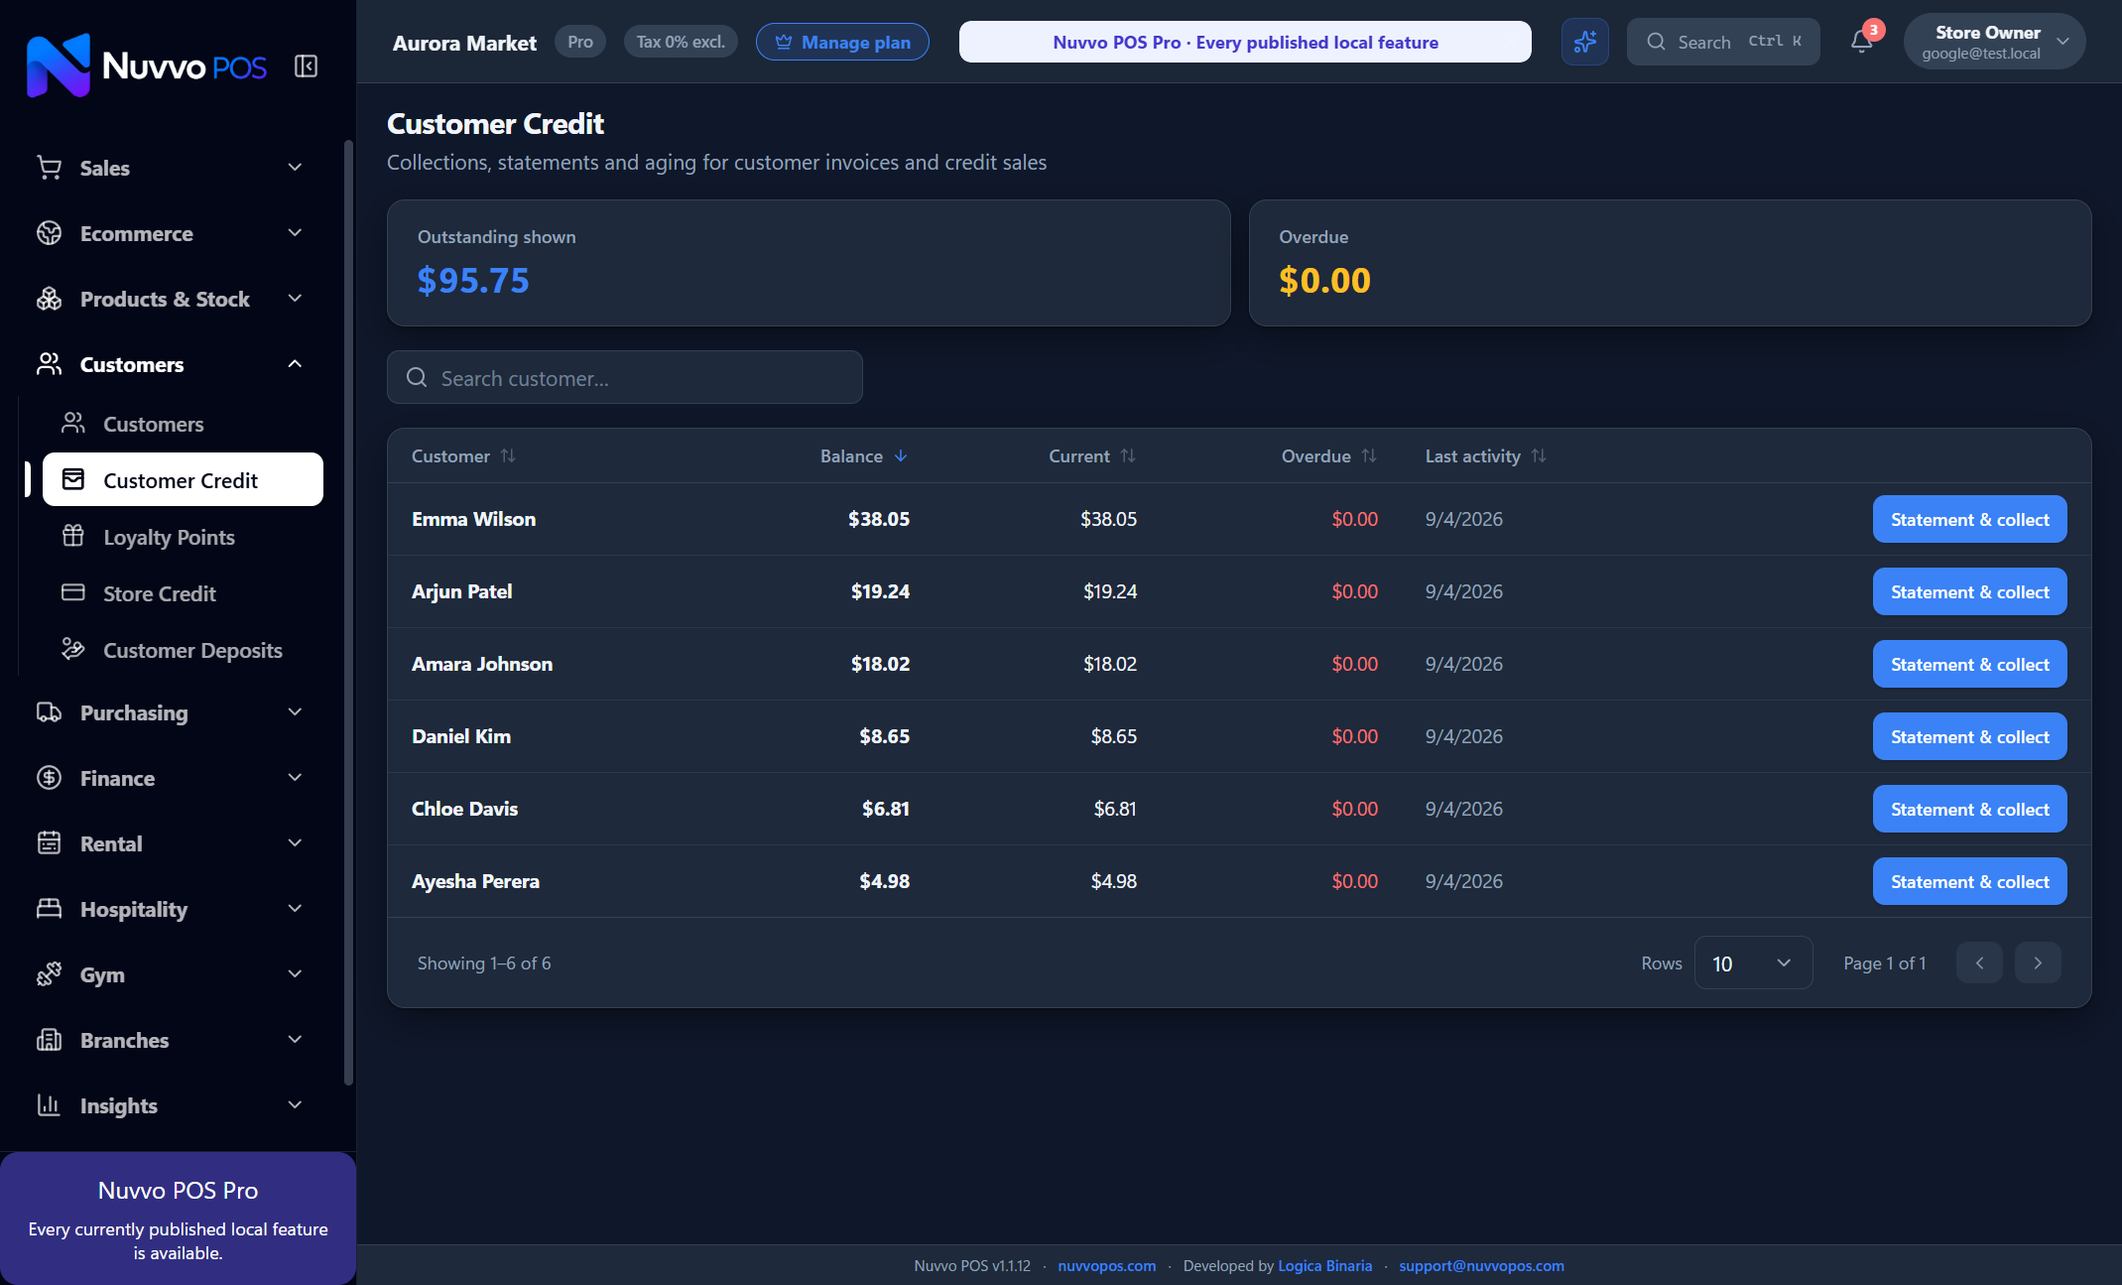Image resolution: width=2122 pixels, height=1285 pixels.
Task: Expand the Insights section chevron
Action: pos(295,1105)
